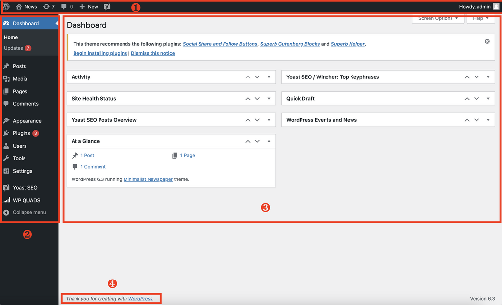The width and height of the screenshot is (502, 305).
Task: Open updates icon showing 7
Action: tap(46, 7)
